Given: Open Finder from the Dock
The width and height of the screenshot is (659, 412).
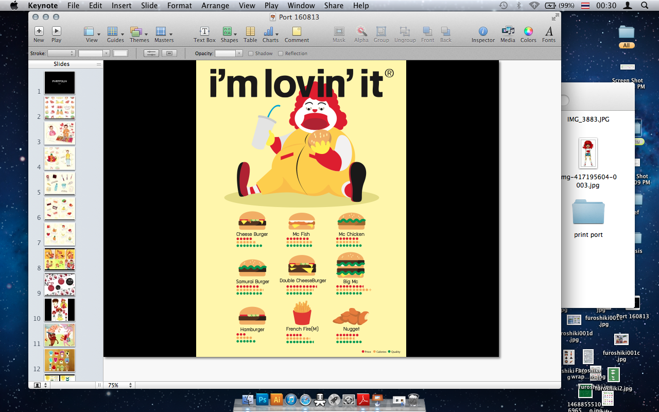Looking at the screenshot, I should tap(248, 399).
